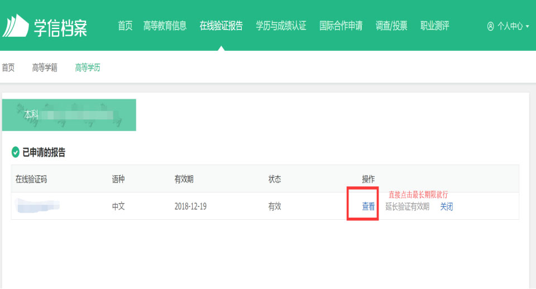Navigate to 调查/投票
This screenshot has height=289, width=536.
[391, 26]
